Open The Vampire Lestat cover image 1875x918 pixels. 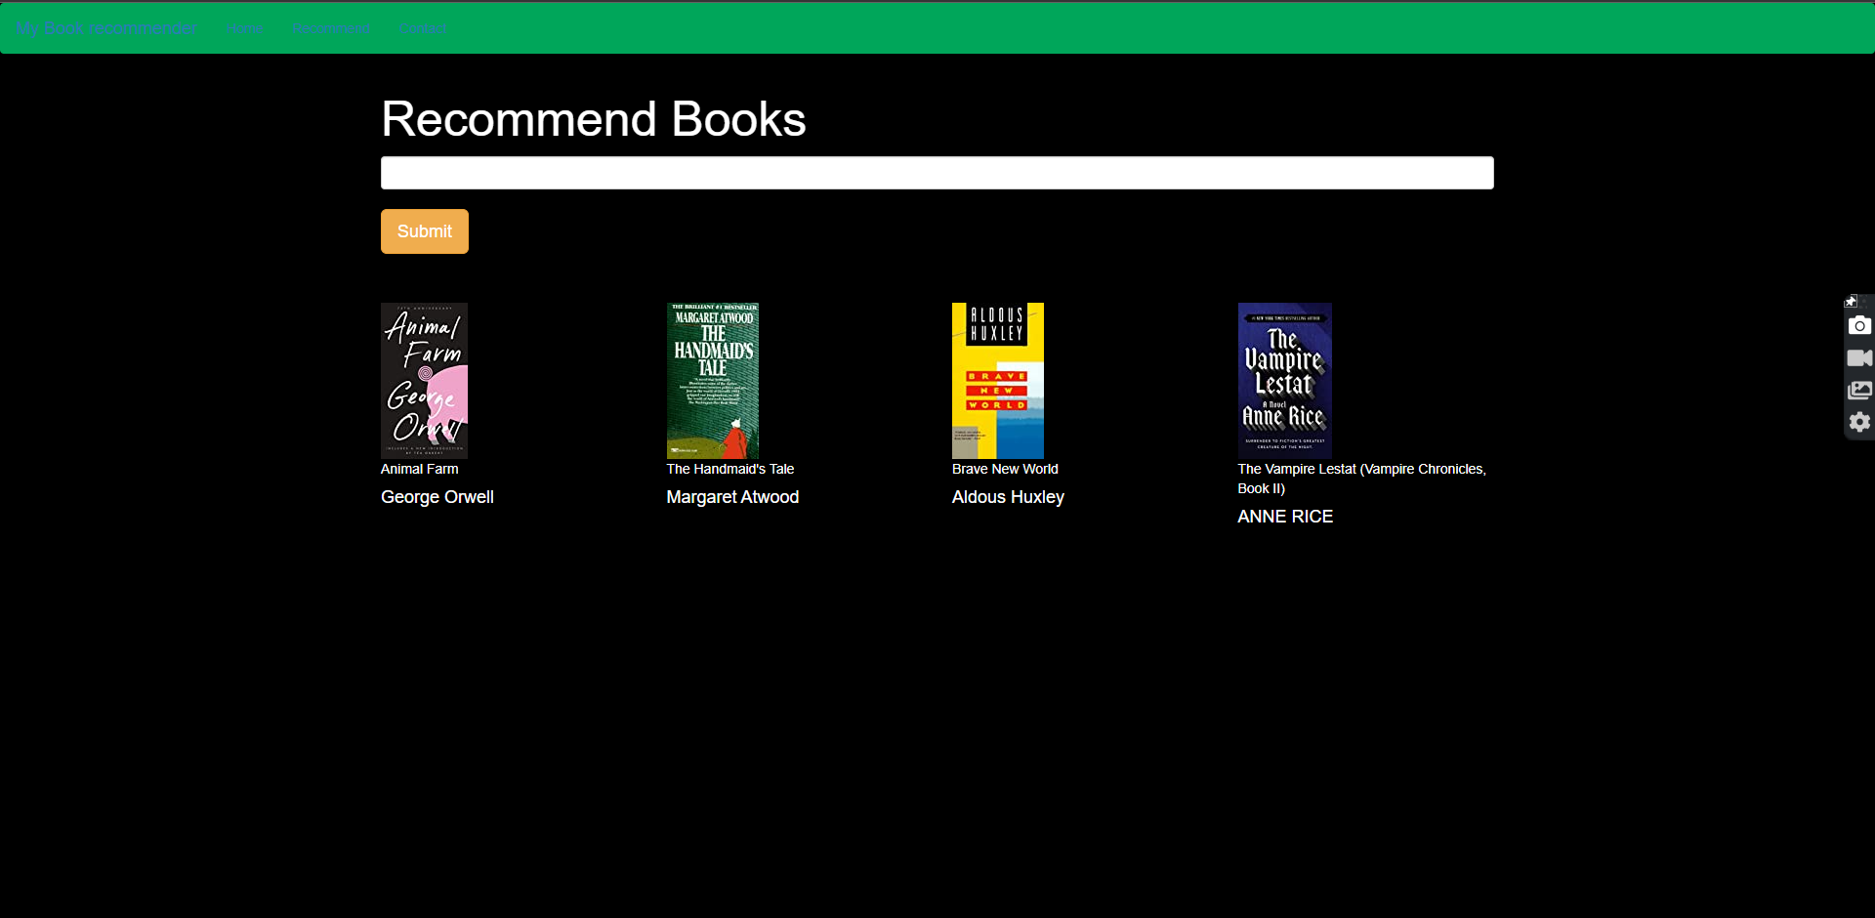click(x=1284, y=380)
